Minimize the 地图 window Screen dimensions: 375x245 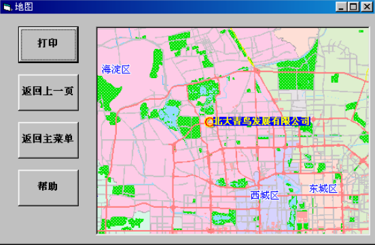click(x=341, y=7)
